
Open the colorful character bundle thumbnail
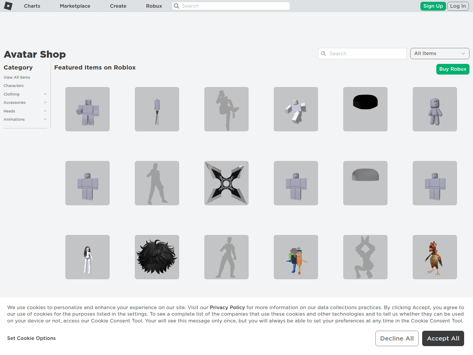[x=296, y=257]
